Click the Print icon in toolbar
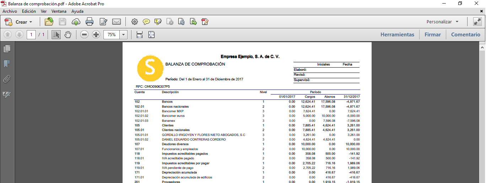 pos(90,22)
